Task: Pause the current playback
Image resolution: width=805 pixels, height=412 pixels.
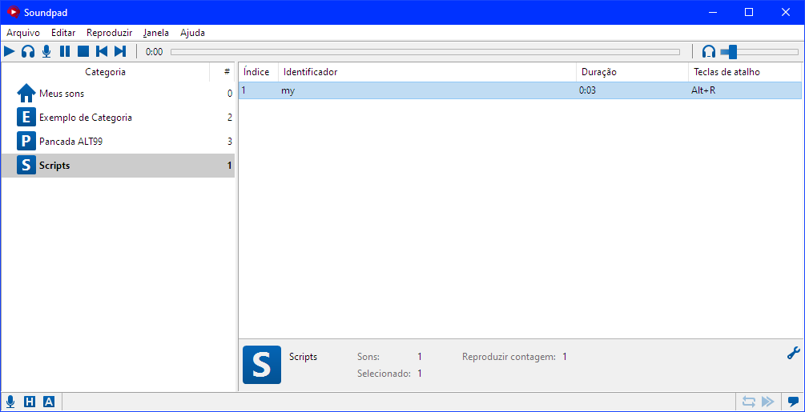Action: 65,51
